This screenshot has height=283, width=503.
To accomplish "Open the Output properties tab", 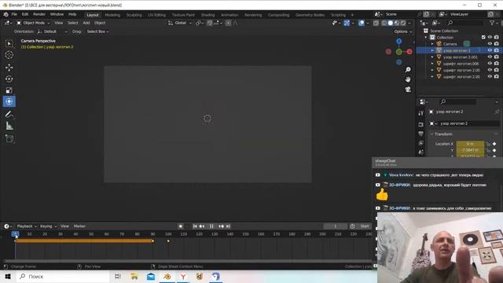I will (x=421, y=134).
